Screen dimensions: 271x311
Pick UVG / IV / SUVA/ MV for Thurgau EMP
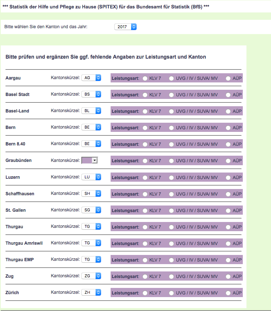pyautogui.click(x=172, y=260)
